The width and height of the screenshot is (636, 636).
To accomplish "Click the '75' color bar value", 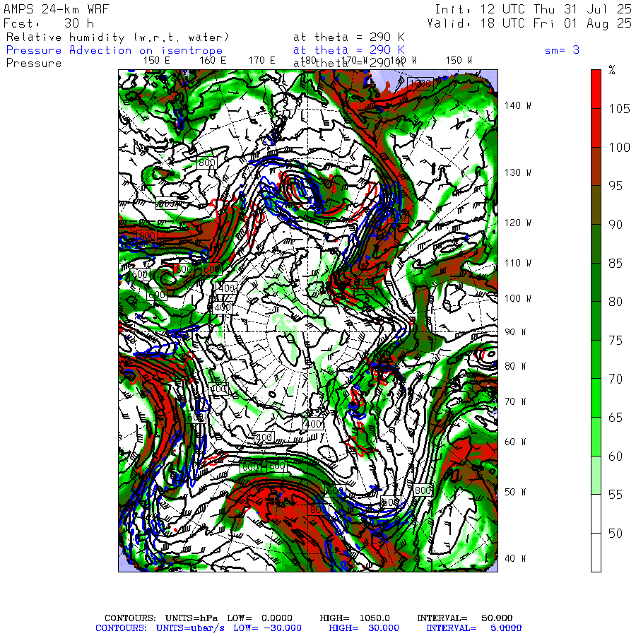I will (x=616, y=341).
